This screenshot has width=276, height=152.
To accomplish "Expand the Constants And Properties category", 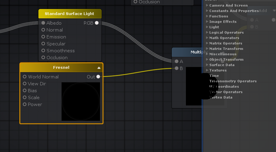I will (x=207, y=11).
